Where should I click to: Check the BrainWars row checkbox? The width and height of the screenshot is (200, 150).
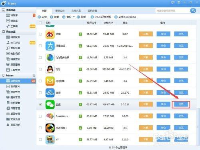click(x=40, y=116)
